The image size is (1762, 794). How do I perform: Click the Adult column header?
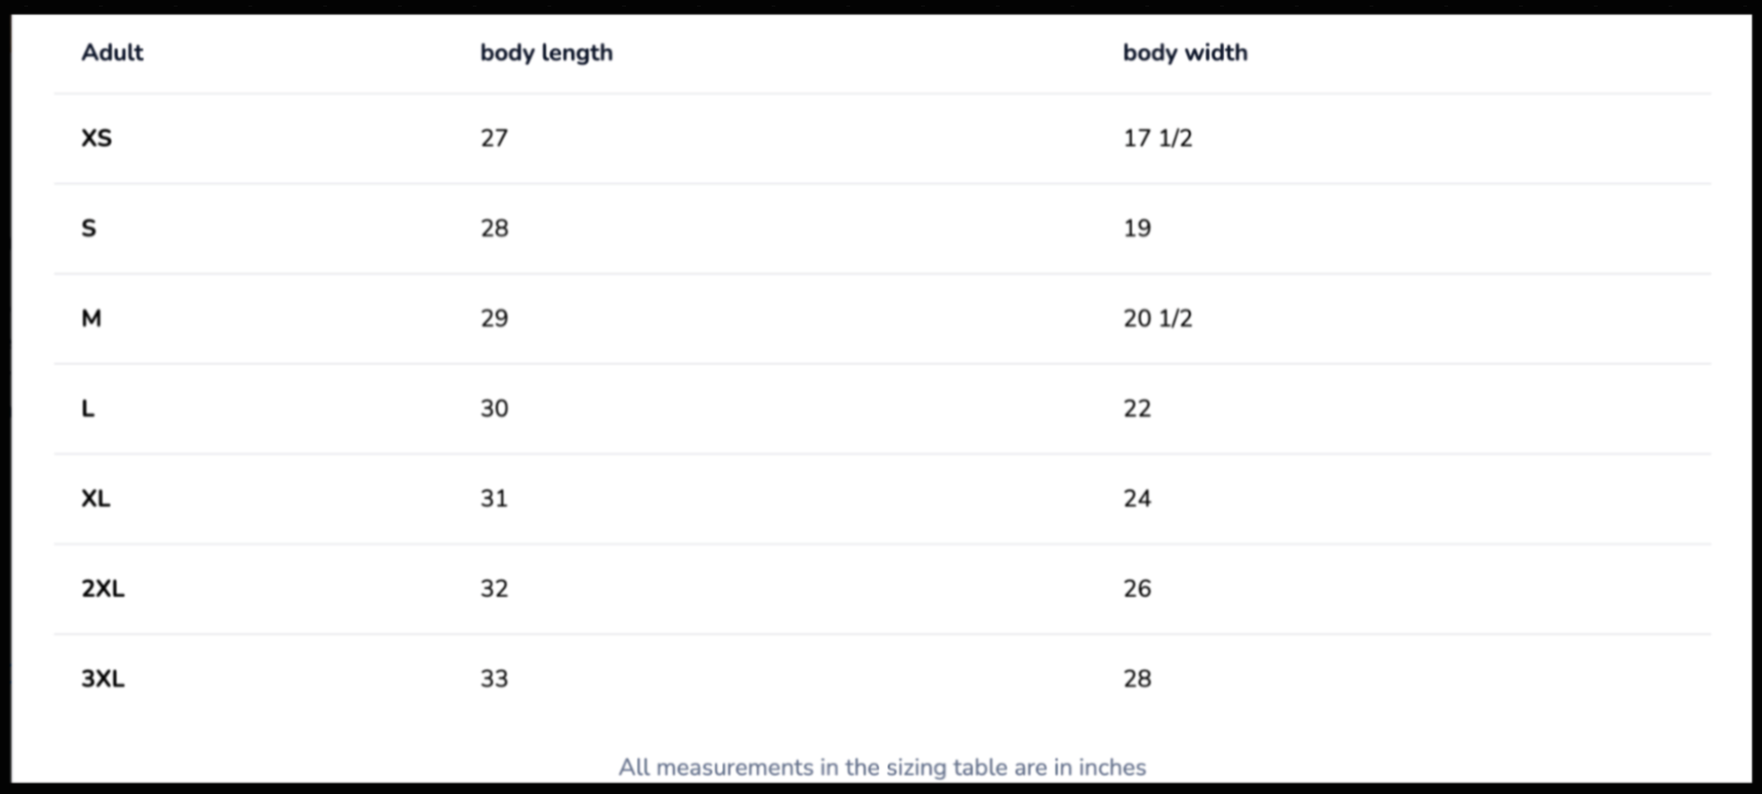pyautogui.click(x=112, y=52)
